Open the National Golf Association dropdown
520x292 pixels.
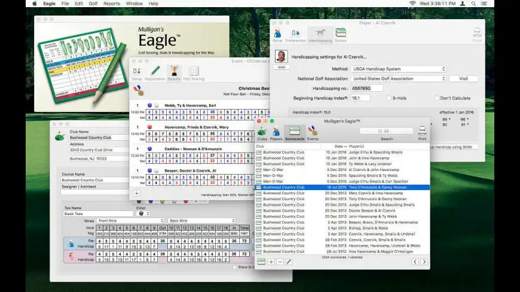click(398, 79)
